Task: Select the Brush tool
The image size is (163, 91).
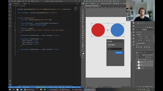Action: [x=83, y=24]
